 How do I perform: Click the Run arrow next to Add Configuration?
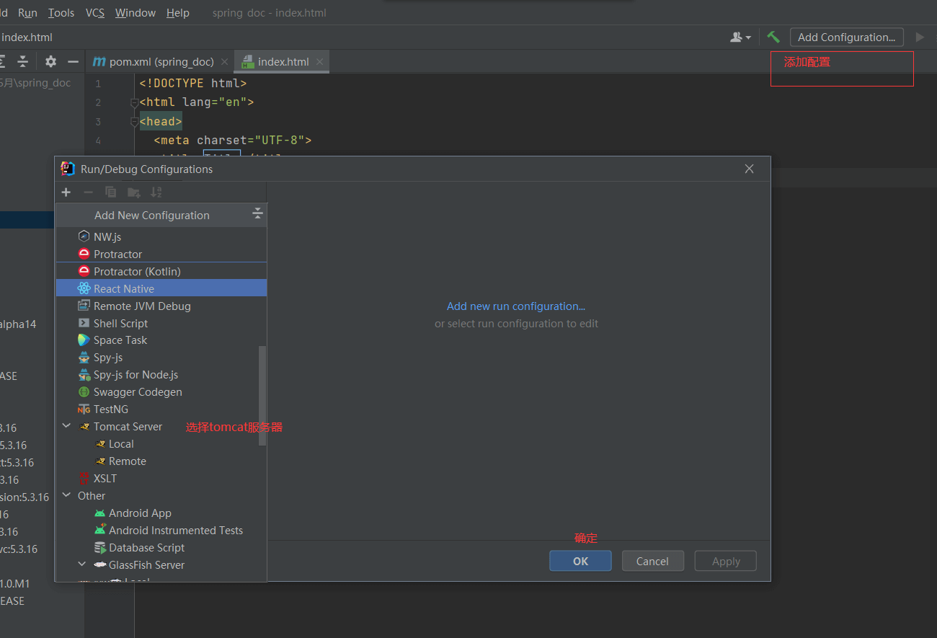[x=920, y=37]
